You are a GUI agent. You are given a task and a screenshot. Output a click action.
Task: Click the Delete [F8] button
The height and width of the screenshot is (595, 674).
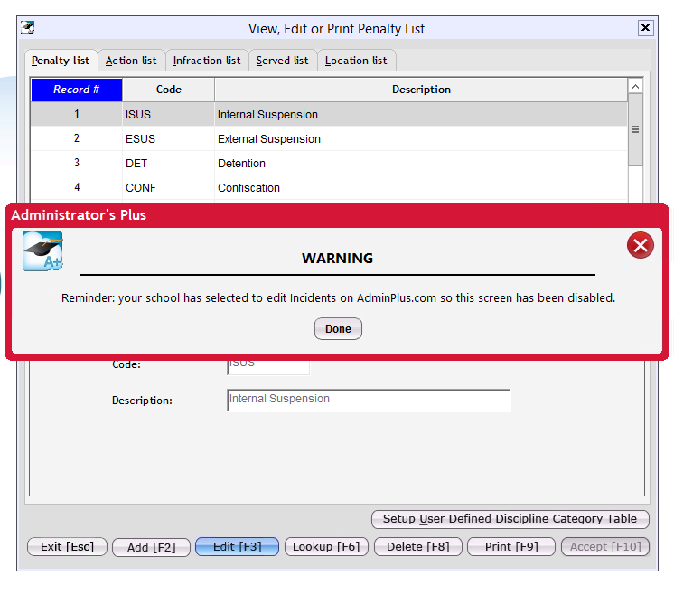tap(417, 547)
